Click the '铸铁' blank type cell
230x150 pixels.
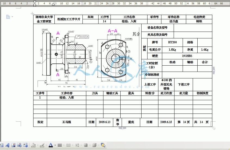click(x=199, y=22)
